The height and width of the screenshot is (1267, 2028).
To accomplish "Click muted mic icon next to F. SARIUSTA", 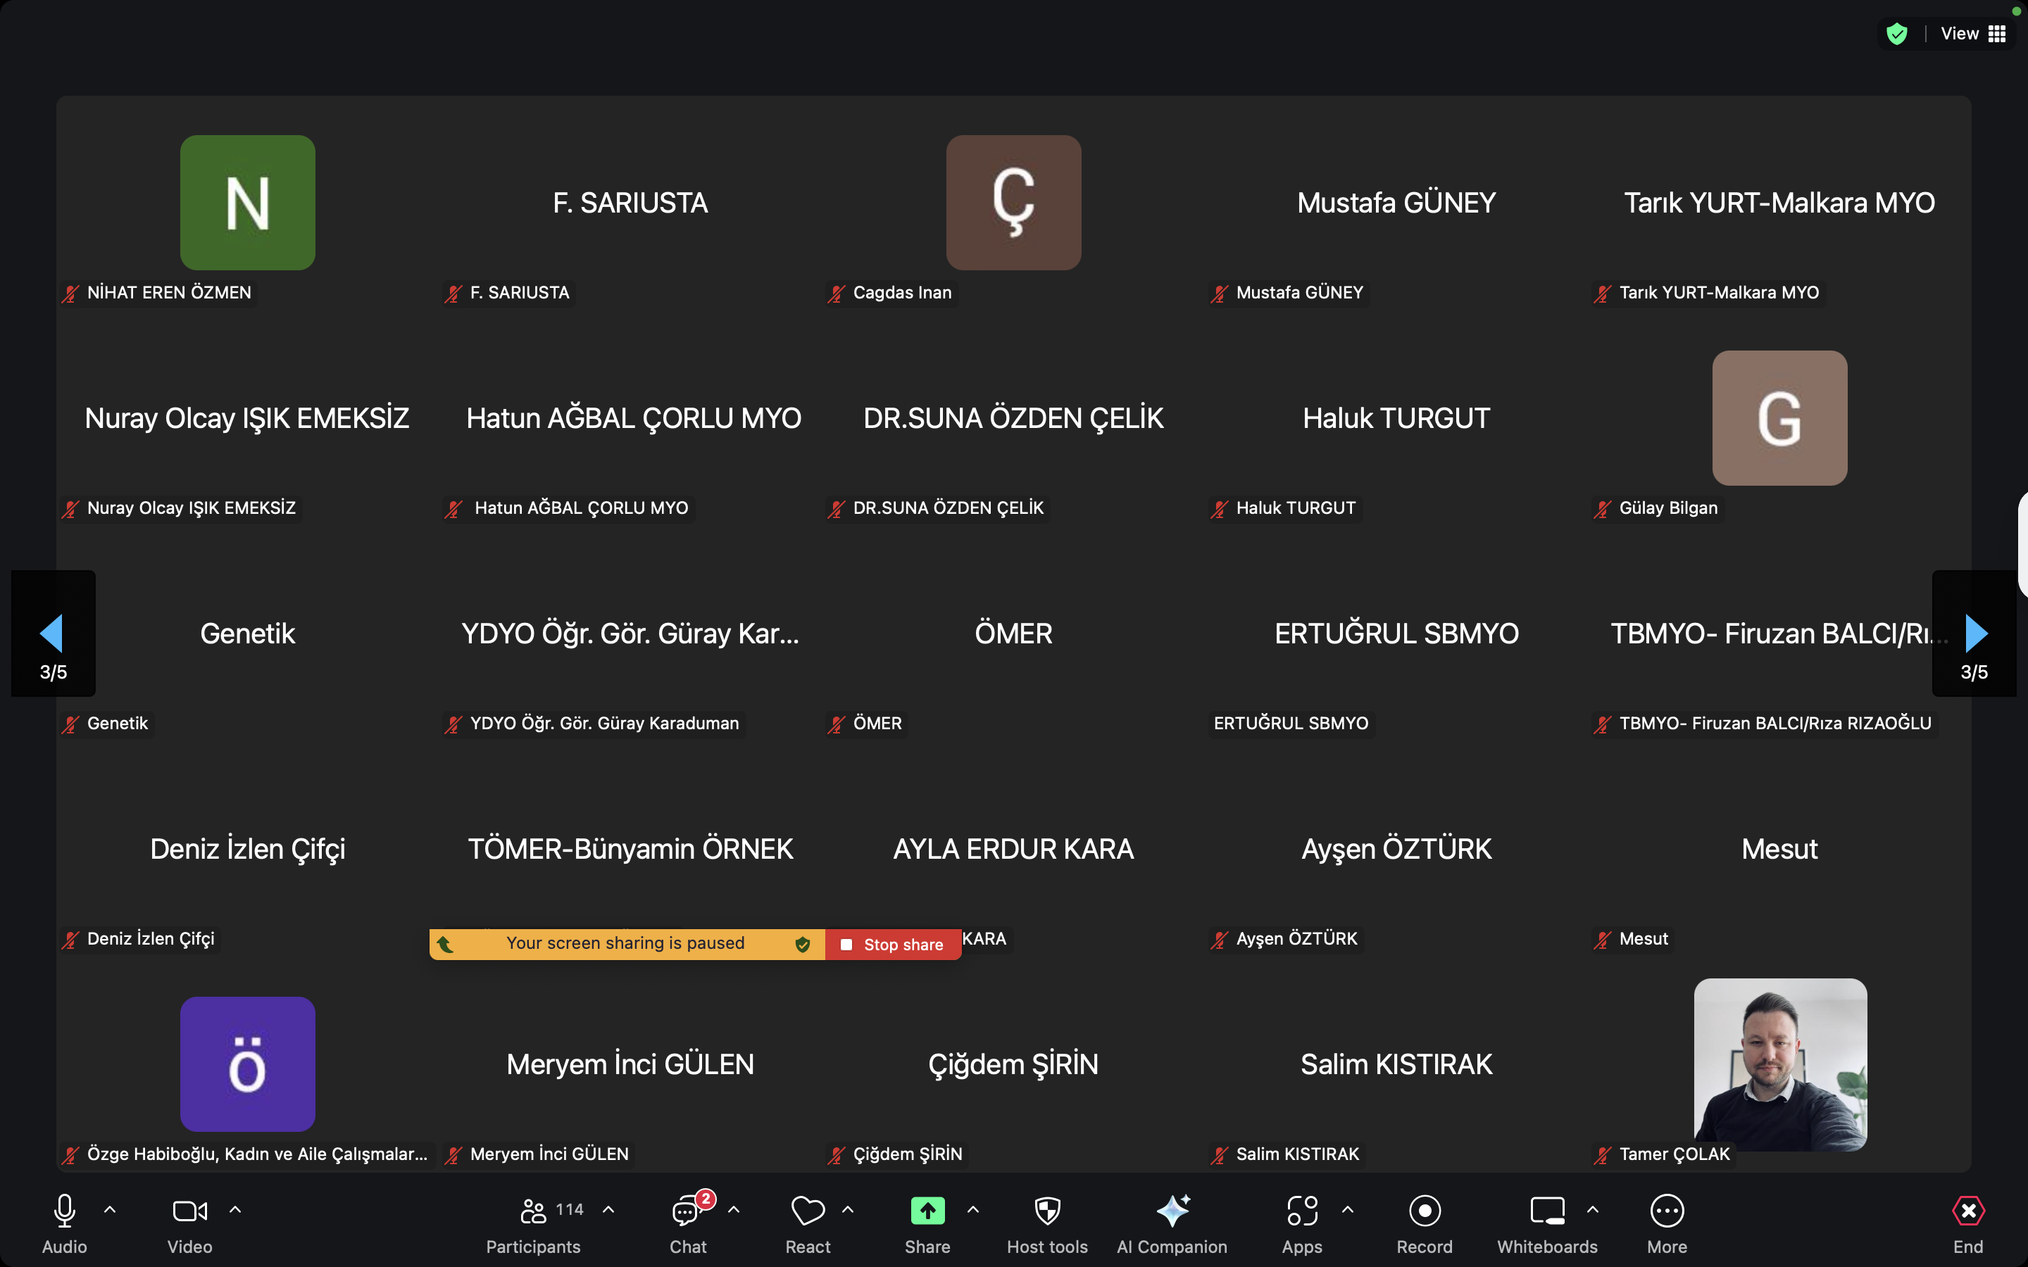I will point(453,294).
